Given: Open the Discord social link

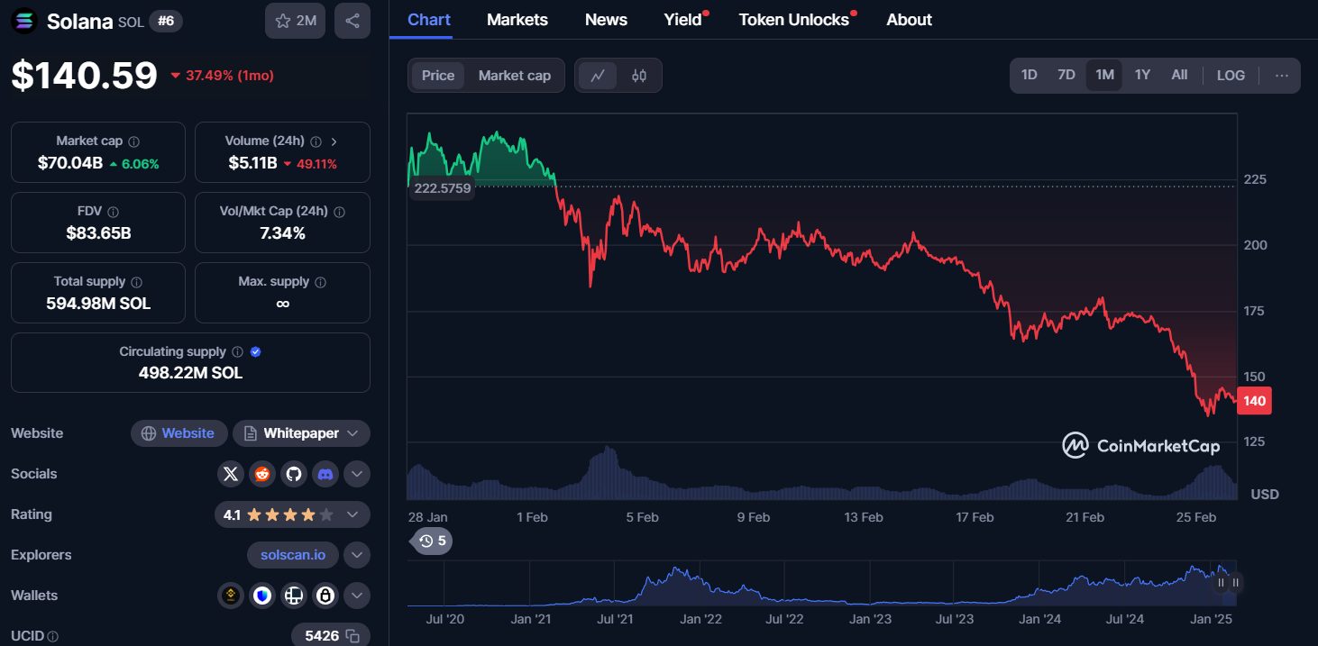Looking at the screenshot, I should coord(325,474).
